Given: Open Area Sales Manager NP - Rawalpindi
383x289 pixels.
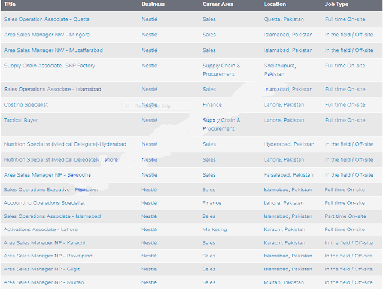Looking at the screenshot, I should [48, 256].
